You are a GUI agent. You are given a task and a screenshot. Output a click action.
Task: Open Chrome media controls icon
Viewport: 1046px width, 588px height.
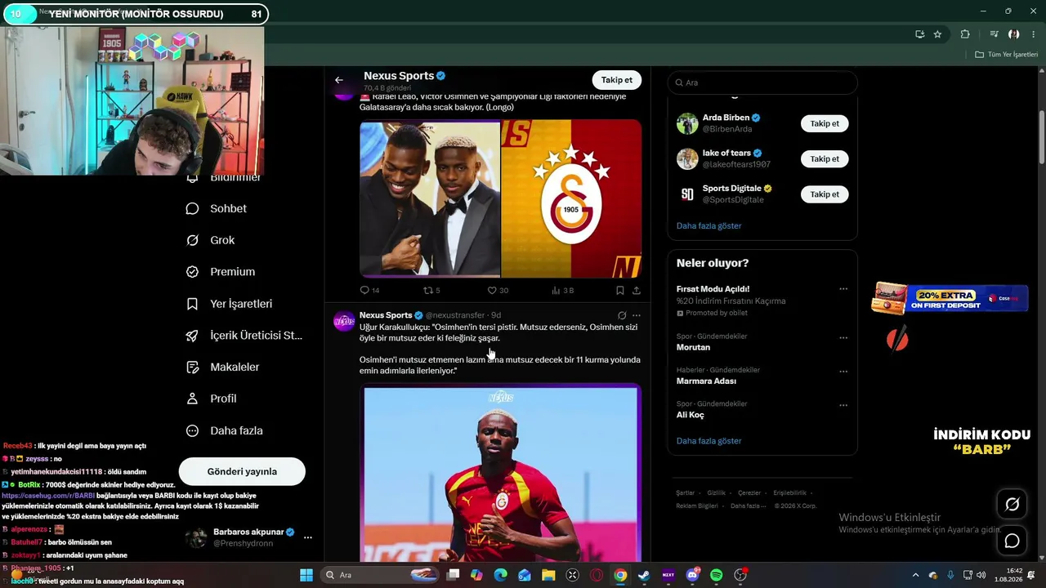pos(994,34)
